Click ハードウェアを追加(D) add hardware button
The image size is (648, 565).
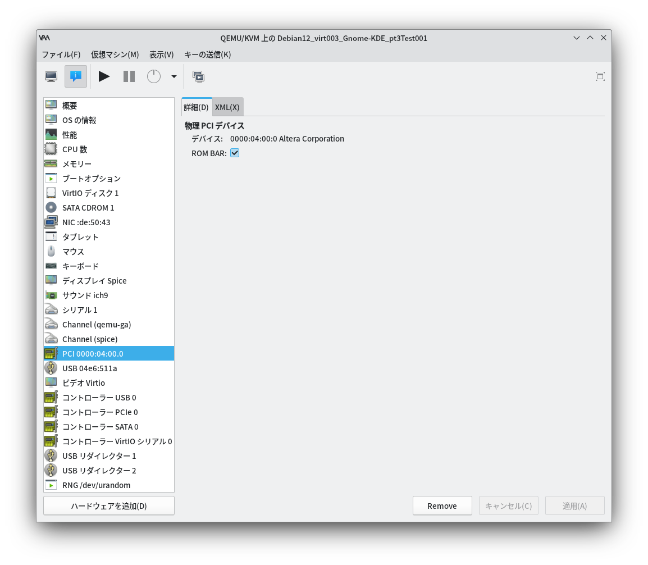tap(109, 505)
